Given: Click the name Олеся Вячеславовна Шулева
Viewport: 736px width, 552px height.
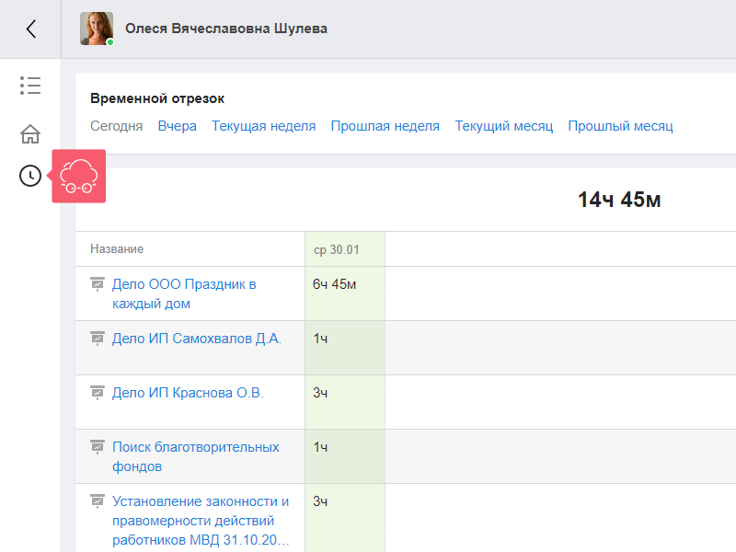Looking at the screenshot, I should [226, 29].
